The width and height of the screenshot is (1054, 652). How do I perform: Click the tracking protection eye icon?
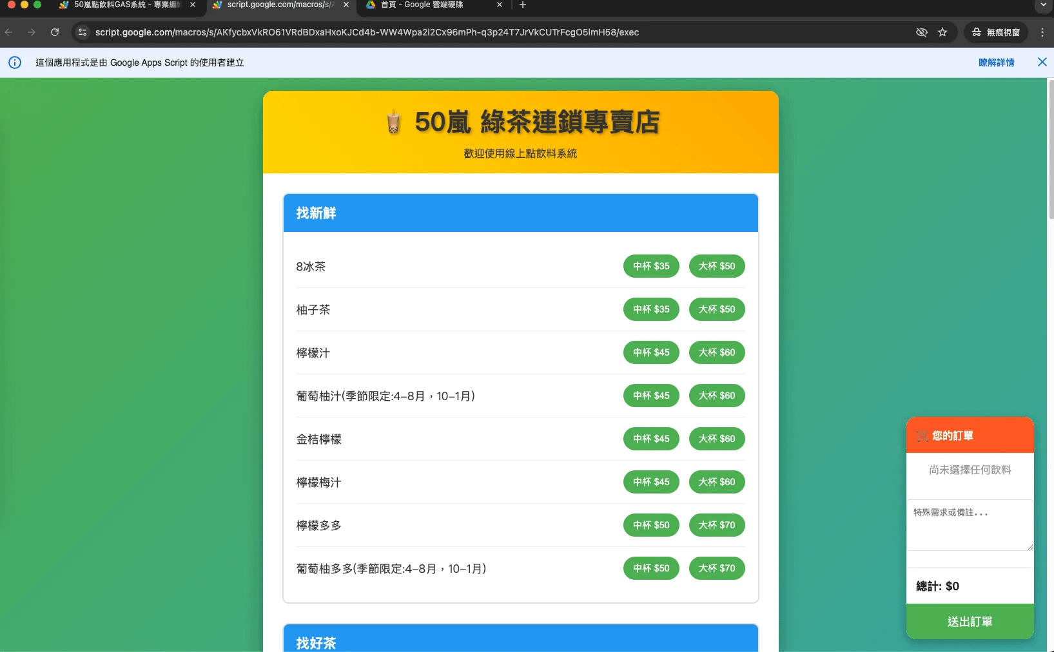pyautogui.click(x=922, y=32)
